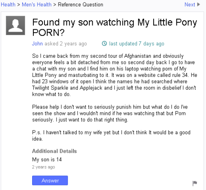This screenshot has height=190, width=206.
Task: Click the paragraph starting 'Please help'
Action: click(110, 113)
